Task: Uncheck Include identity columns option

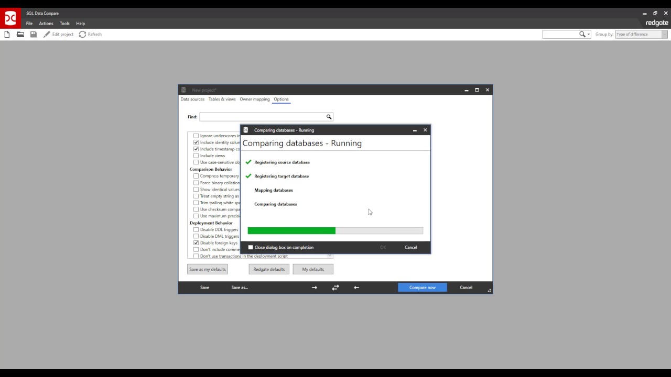Action: pos(196,142)
